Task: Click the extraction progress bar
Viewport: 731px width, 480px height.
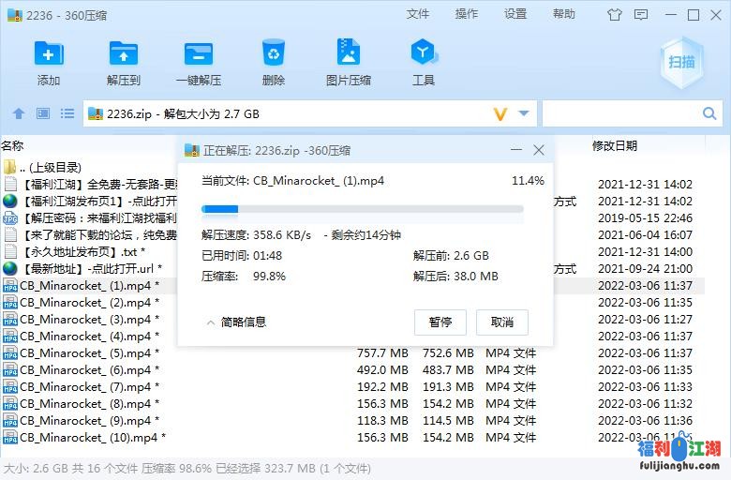Action: (x=362, y=209)
